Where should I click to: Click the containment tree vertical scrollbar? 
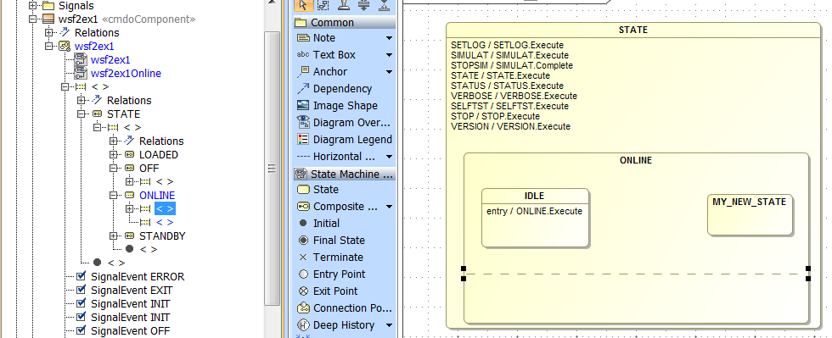(x=273, y=169)
